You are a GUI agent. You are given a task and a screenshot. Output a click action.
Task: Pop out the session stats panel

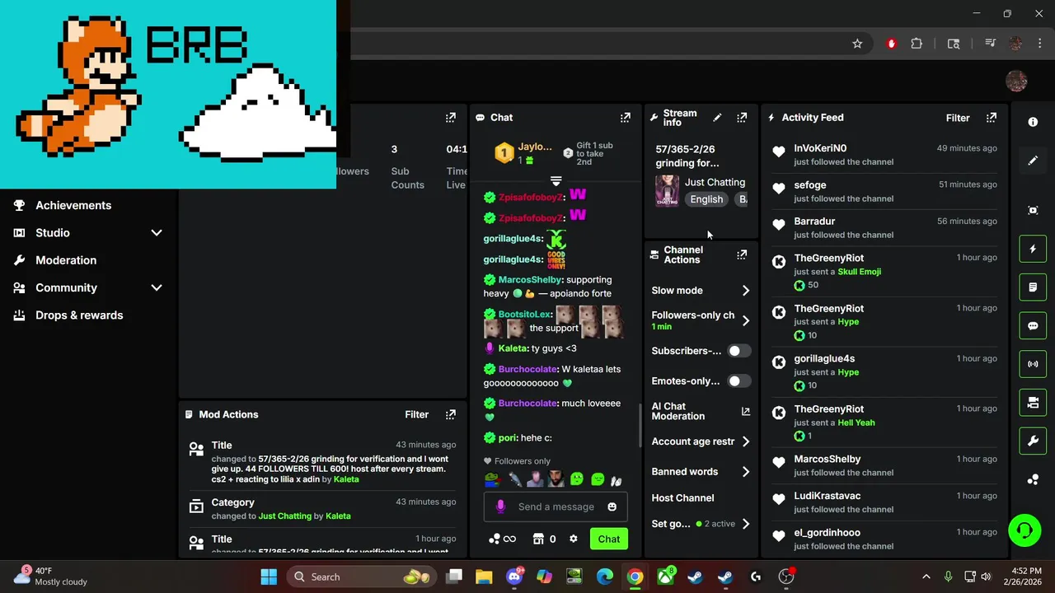451,118
